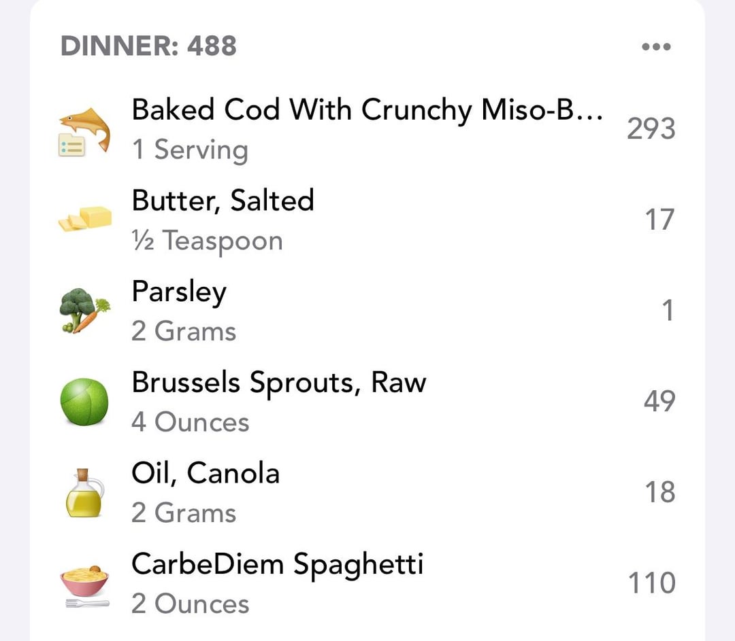Tap the 2 Ounces spaghetti serving size

(190, 604)
